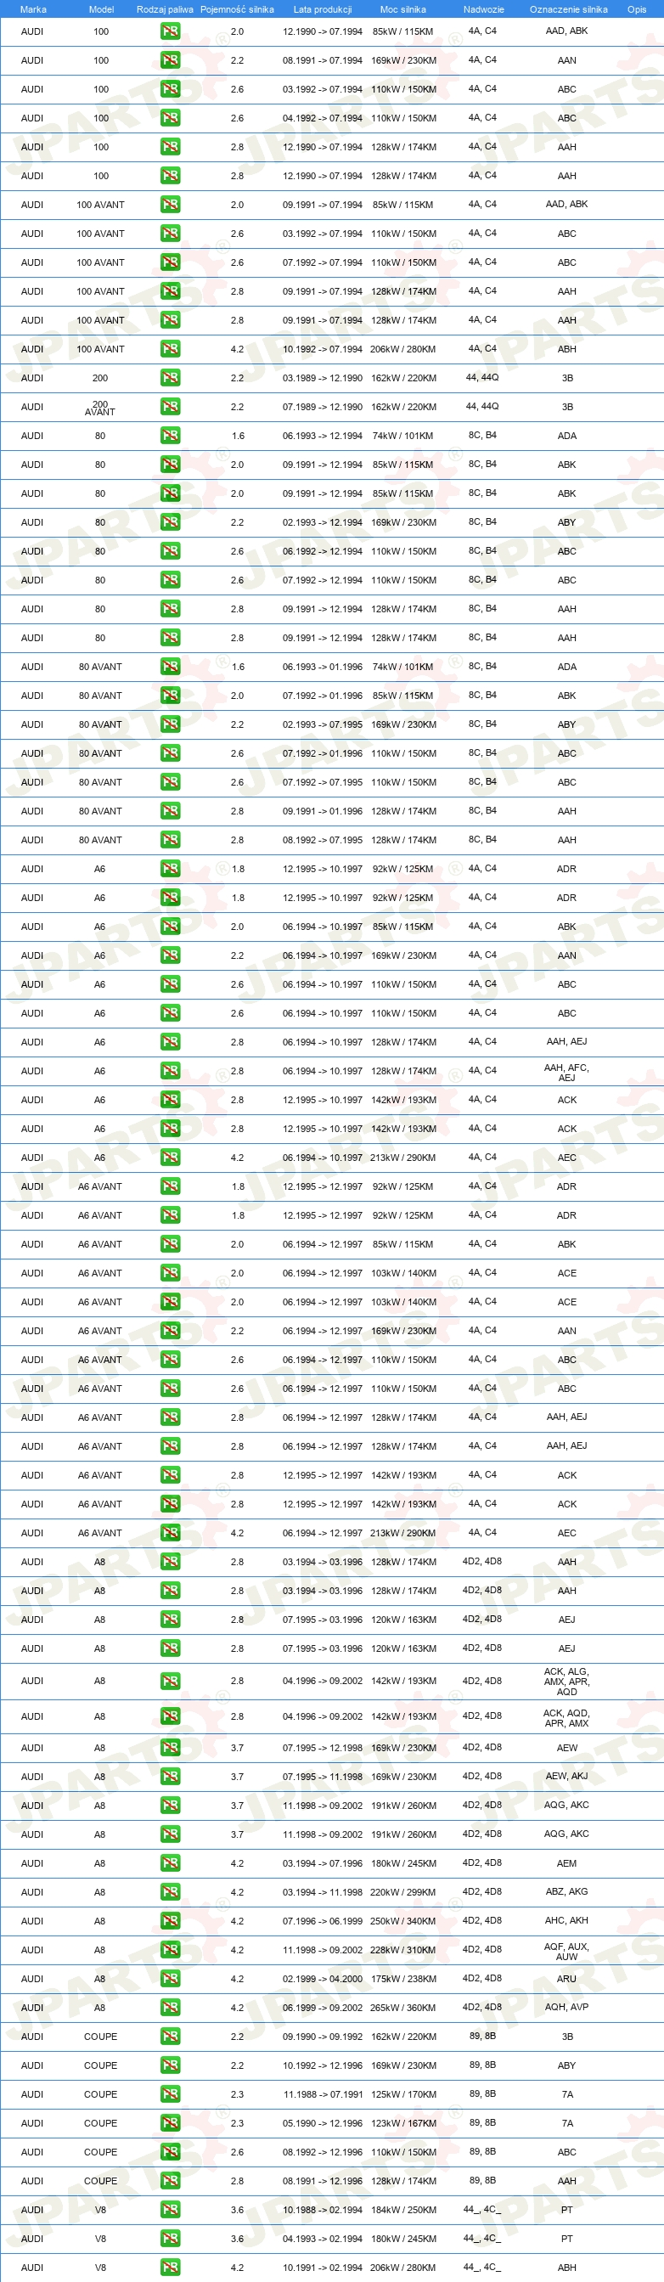This screenshot has width=664, height=2282.
Task: Click fuel icon in A6 AVANT 2.2 AAN row
Action: click(170, 1331)
